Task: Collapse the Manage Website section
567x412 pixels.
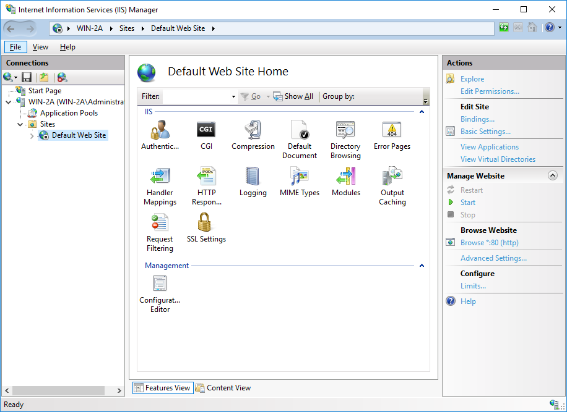Action: coord(553,176)
